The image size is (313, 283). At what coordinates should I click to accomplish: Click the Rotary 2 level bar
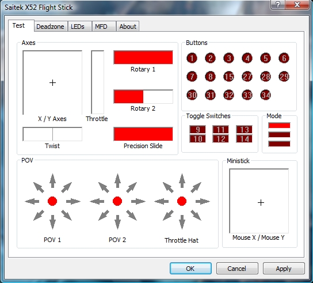coord(143,97)
